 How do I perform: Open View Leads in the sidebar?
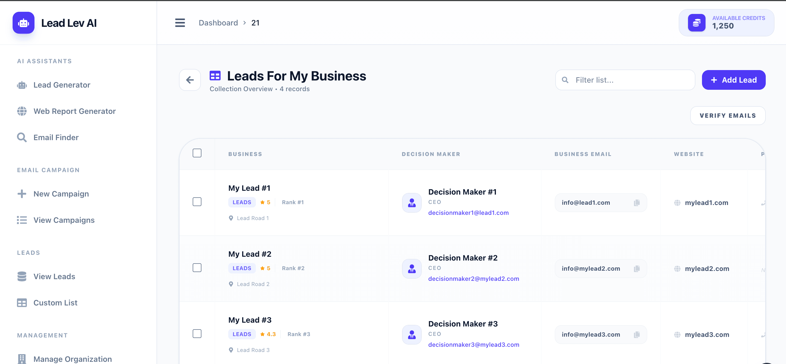pos(46,276)
